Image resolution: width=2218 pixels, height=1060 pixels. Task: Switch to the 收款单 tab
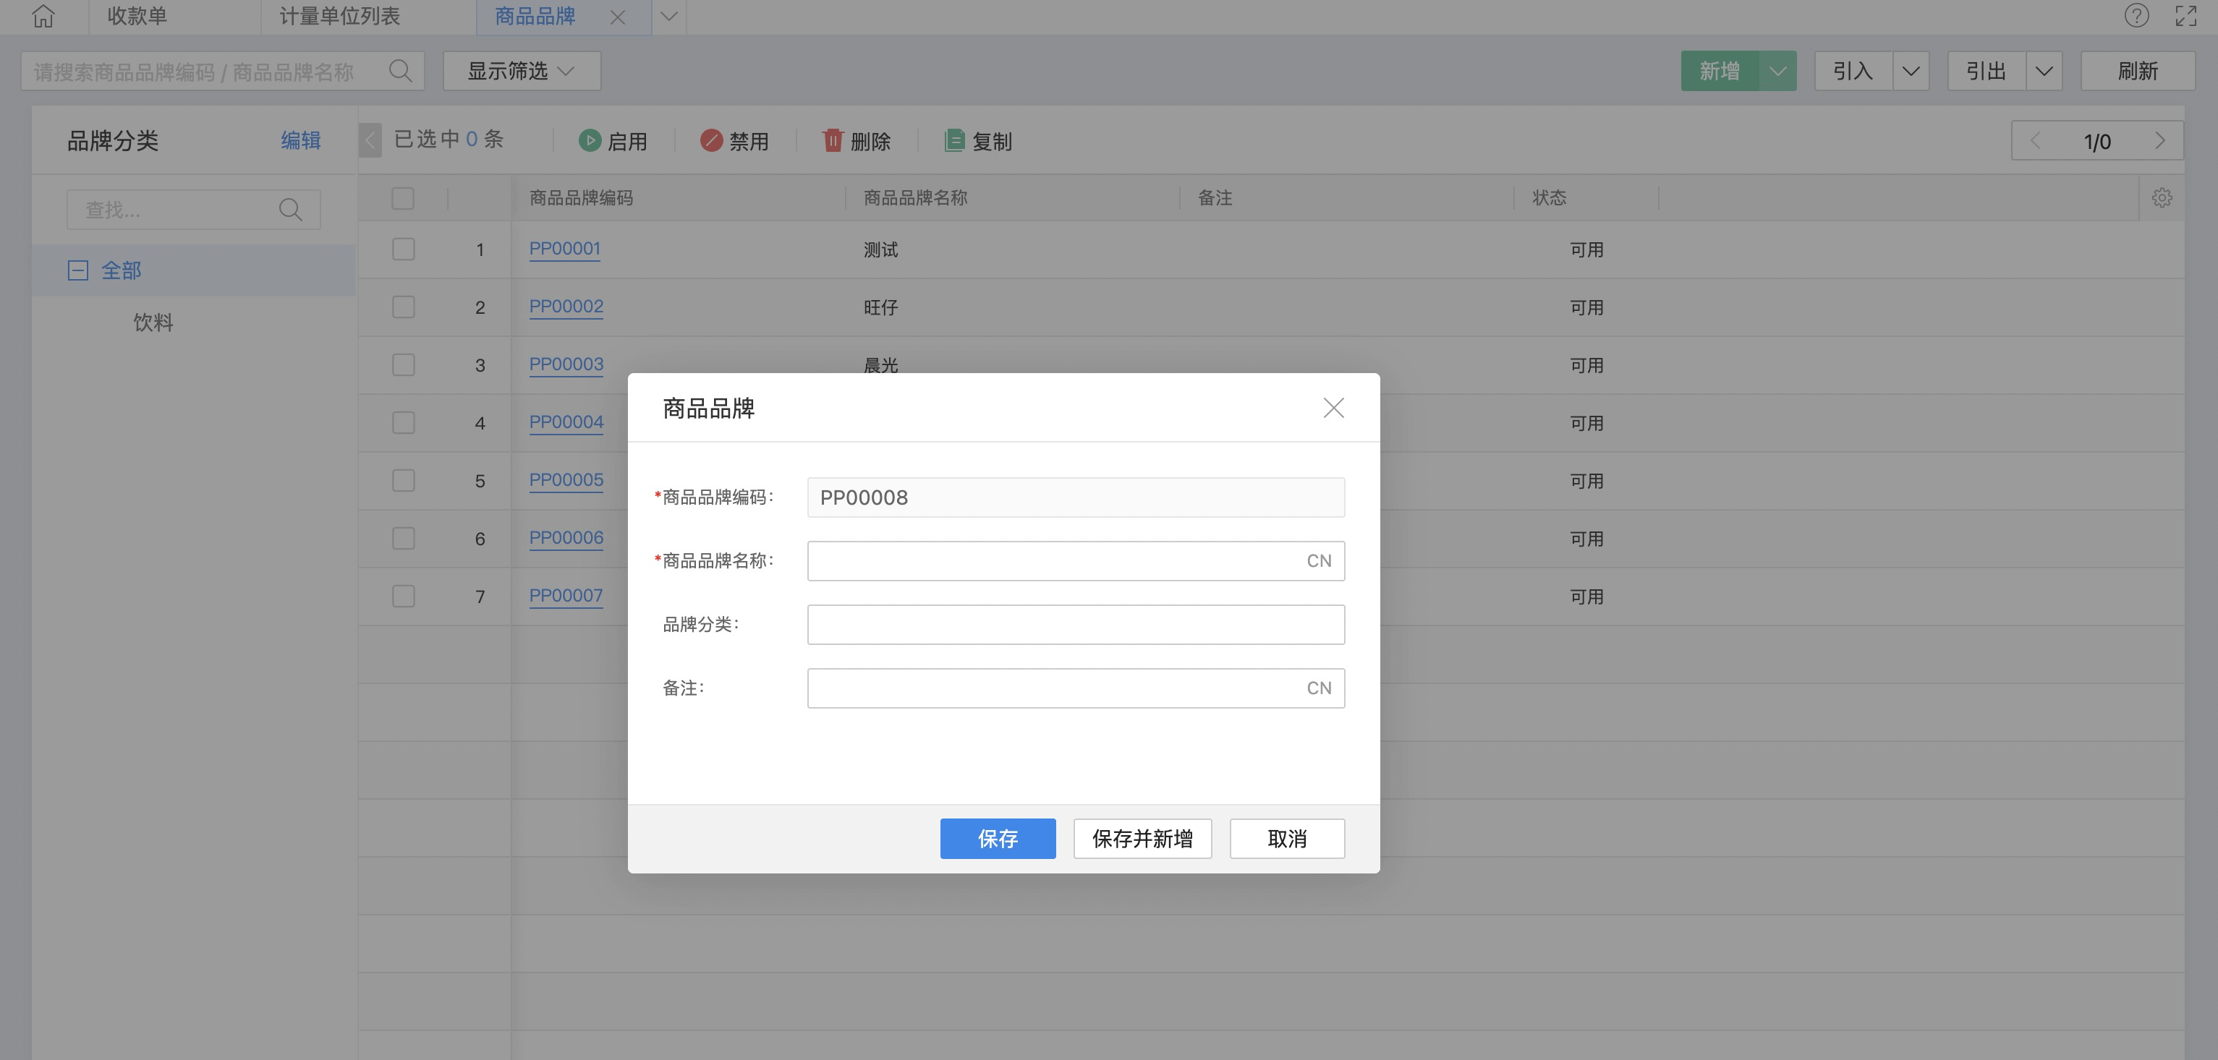coord(137,17)
